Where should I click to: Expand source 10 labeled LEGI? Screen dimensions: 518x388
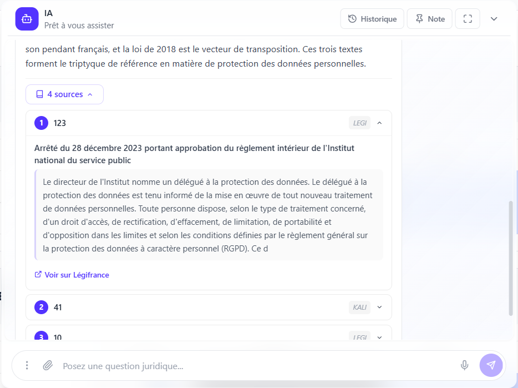point(379,337)
